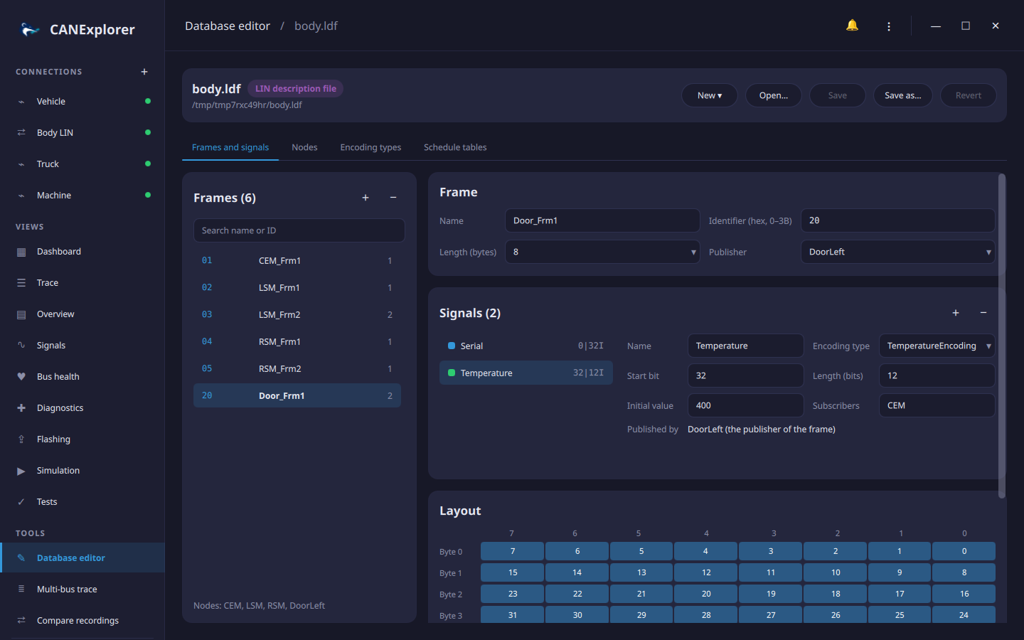1024x640 pixels.
Task: Click the frame search name or ID field
Action: point(299,230)
